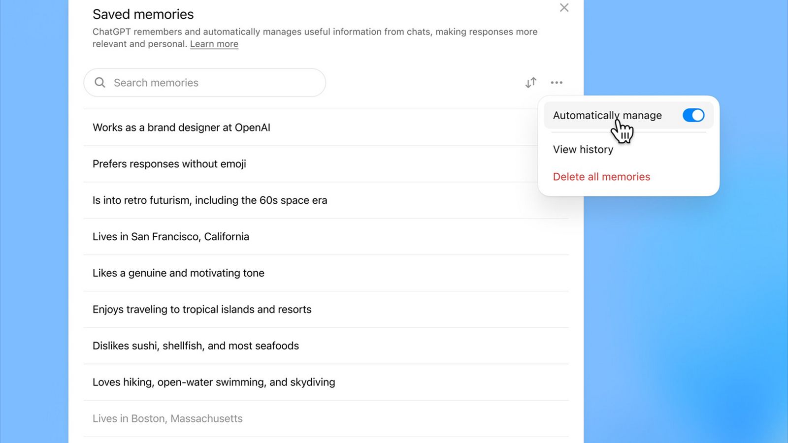
Task: Select the tropical islands travel memory
Action: point(201,309)
